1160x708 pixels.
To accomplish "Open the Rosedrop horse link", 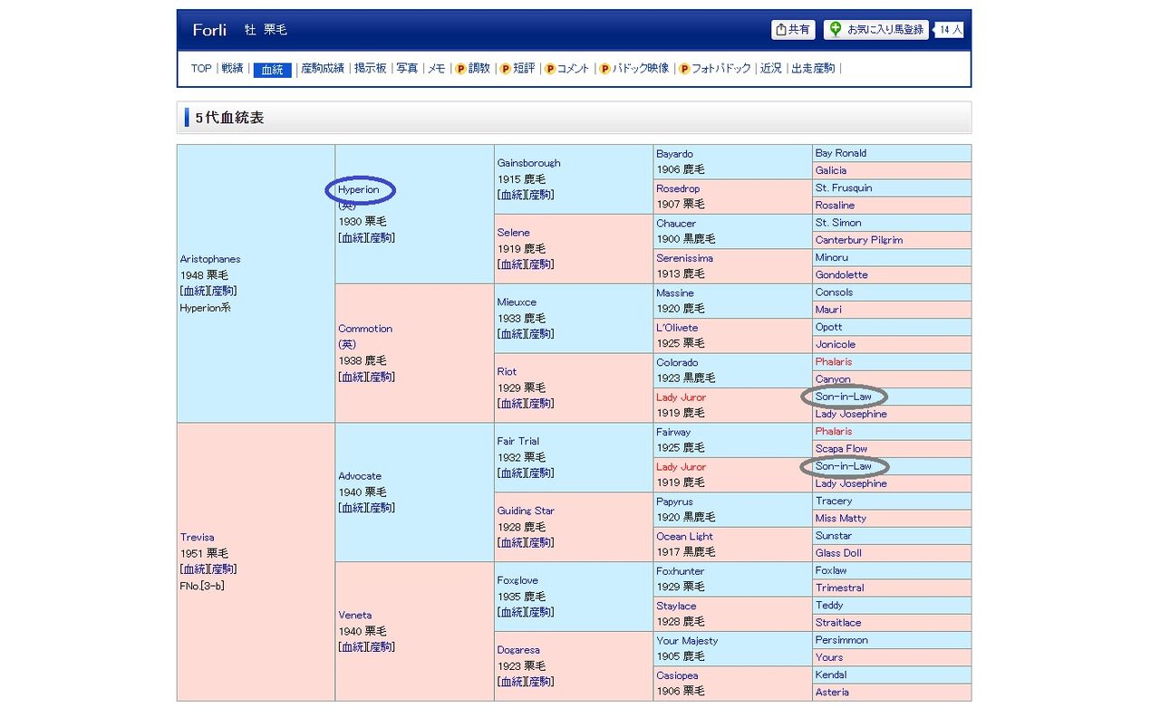I will pyautogui.click(x=678, y=188).
